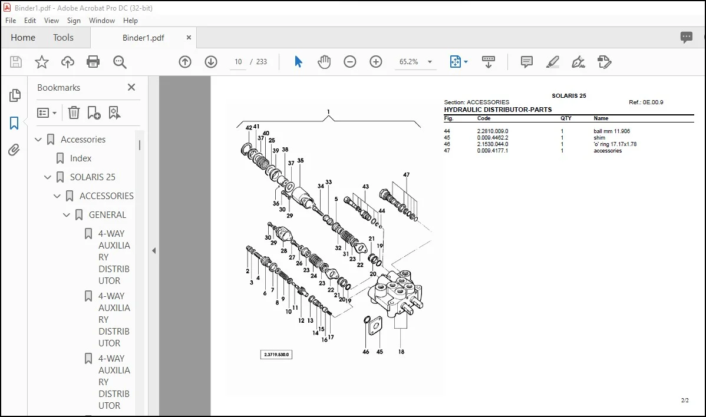Open the third 4-WAY AUXILIARY DISTRIBUTOR bookmark
This screenshot has width=706, height=417.
(x=114, y=382)
